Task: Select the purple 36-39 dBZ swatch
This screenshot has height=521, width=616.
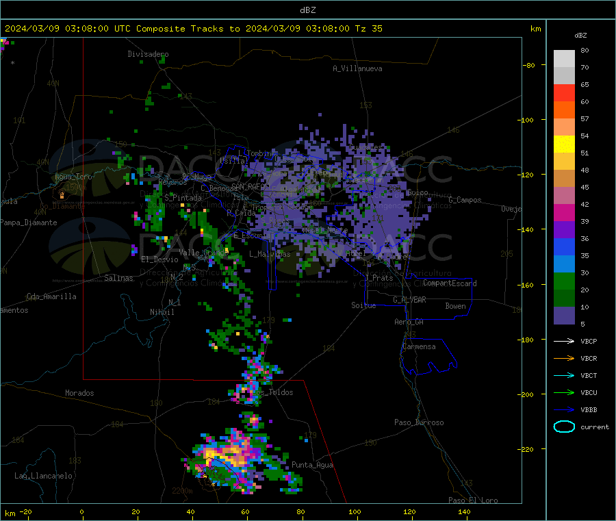Action: (564, 230)
